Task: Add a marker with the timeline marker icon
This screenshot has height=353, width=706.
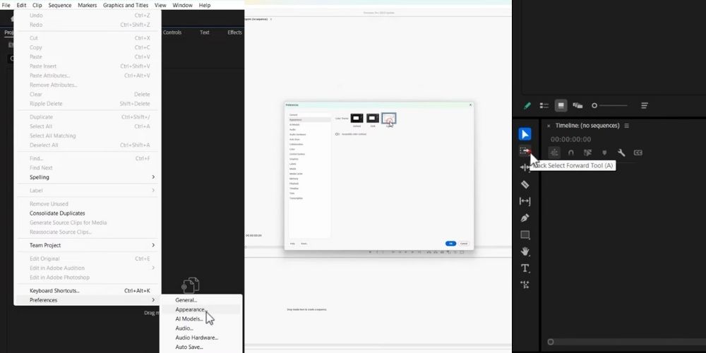Action: point(604,152)
